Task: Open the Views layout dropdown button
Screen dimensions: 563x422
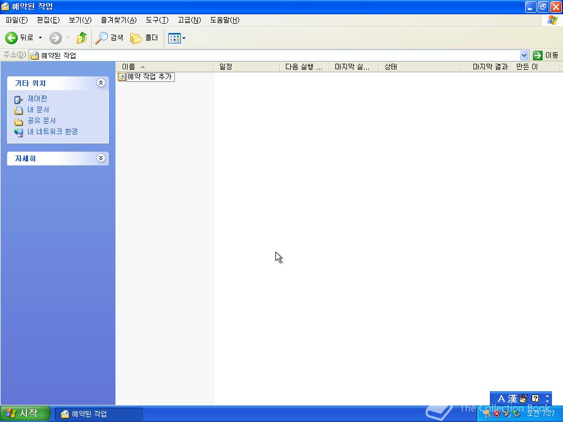Action: pyautogui.click(x=176, y=38)
